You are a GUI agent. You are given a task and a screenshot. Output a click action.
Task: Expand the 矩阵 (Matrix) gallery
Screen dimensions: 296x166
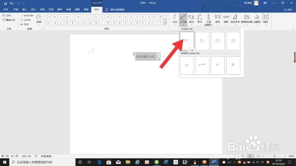coord(266,20)
